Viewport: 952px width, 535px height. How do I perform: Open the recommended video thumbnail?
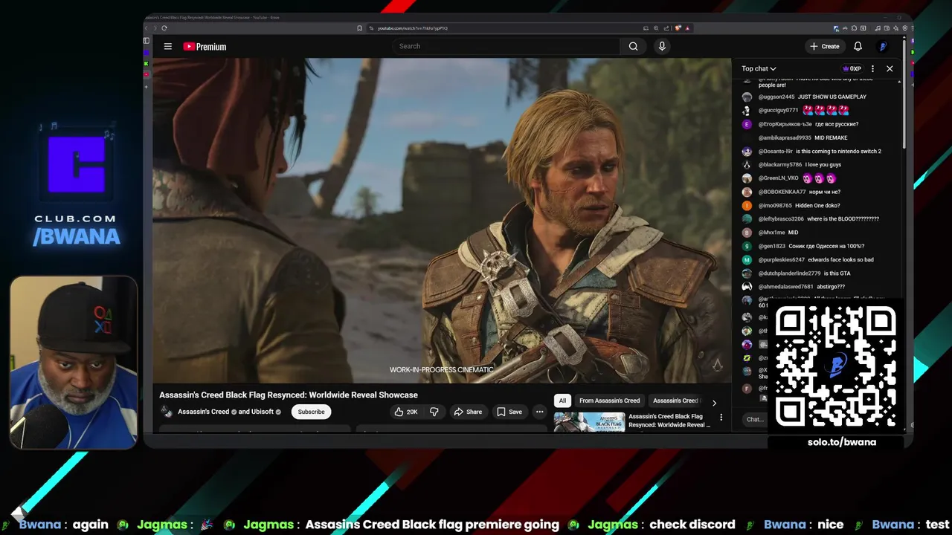(589, 422)
